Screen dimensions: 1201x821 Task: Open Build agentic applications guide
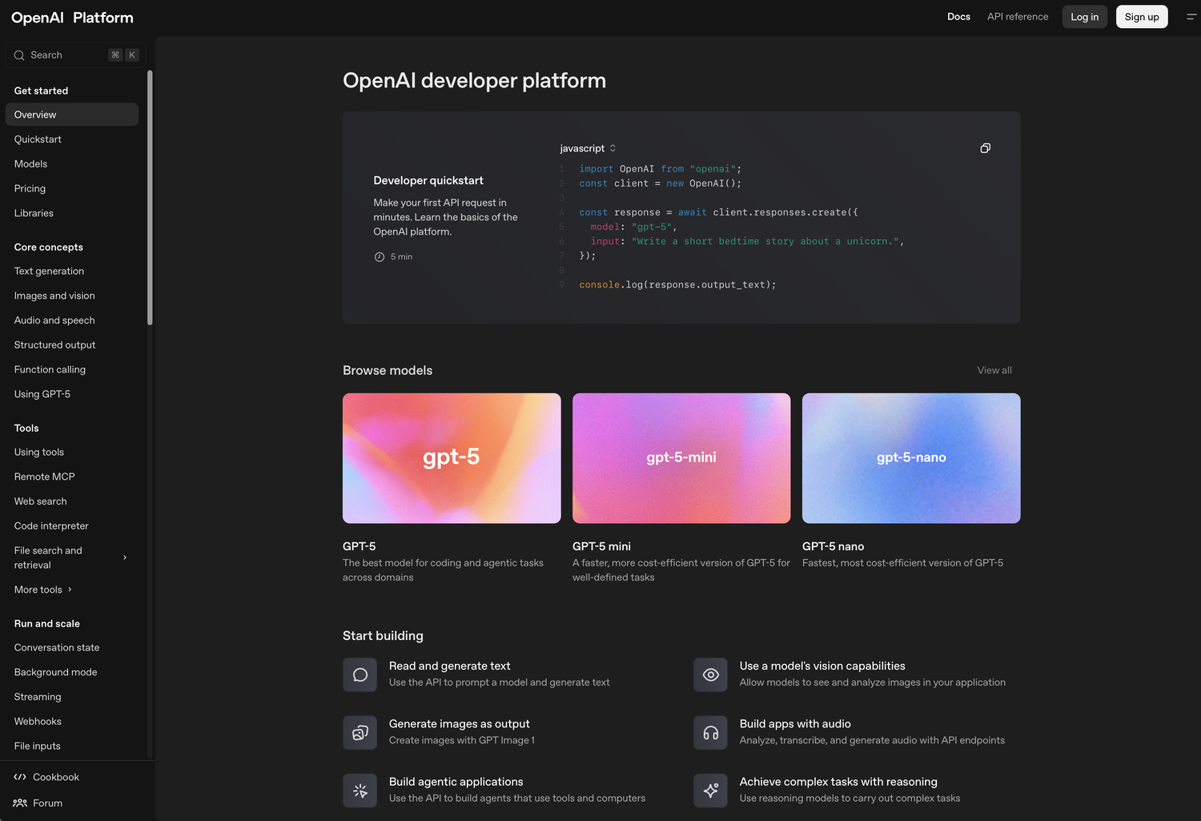(x=456, y=782)
